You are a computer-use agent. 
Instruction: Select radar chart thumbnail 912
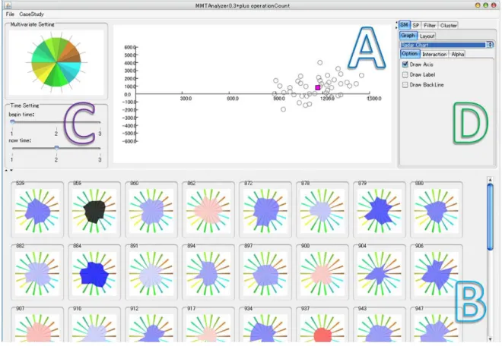[x=151, y=328]
